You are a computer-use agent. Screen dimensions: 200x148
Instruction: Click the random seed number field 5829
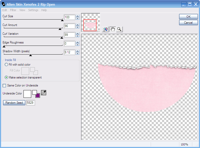click(x=30, y=103)
